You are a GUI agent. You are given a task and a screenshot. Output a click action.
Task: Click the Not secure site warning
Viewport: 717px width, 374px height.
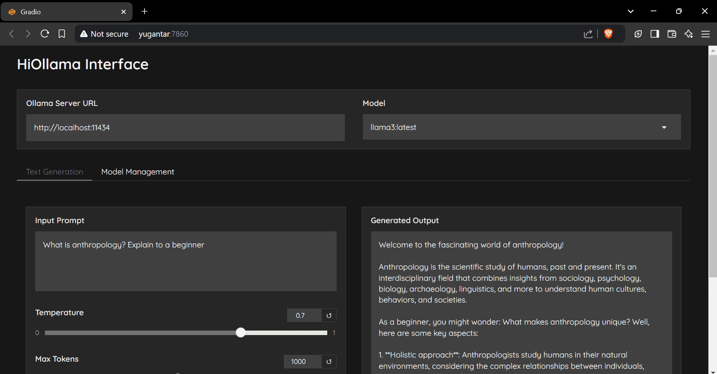[104, 34]
